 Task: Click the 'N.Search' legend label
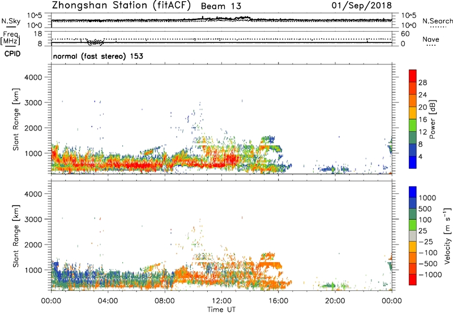(437, 21)
